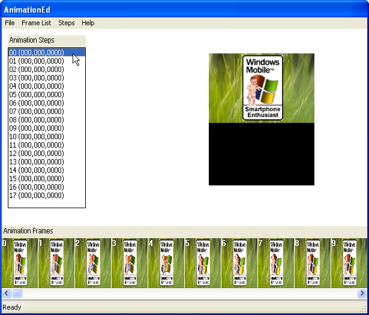Select animation step 01 (000,000,0000)

point(47,61)
